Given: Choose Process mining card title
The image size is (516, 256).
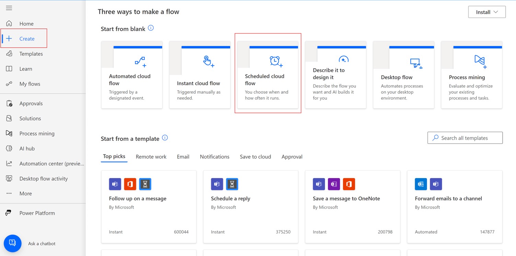Looking at the screenshot, I should (x=467, y=78).
